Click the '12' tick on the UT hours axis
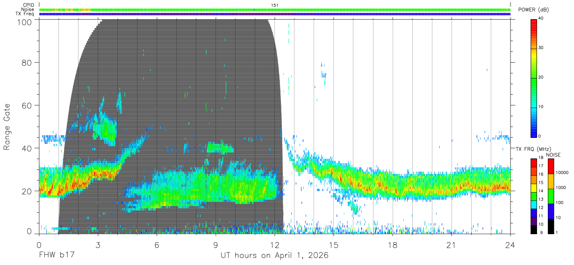Image resolution: width=574 pixels, height=265 pixels. (x=275, y=245)
